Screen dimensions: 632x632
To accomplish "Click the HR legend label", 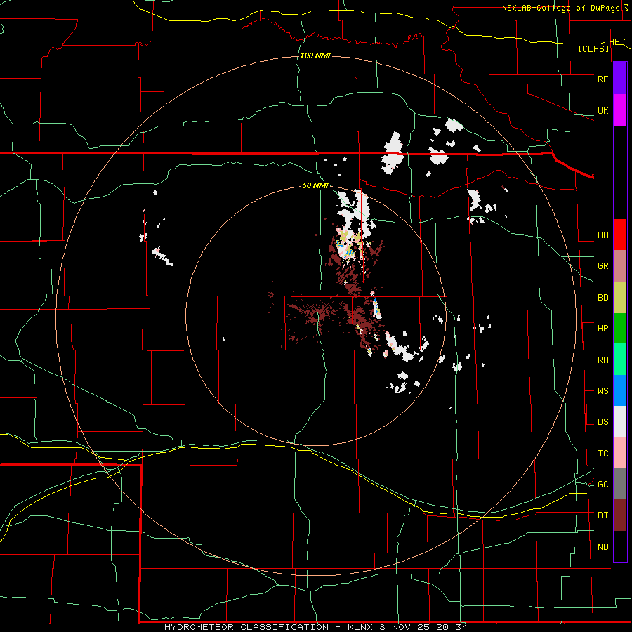I will [x=603, y=329].
